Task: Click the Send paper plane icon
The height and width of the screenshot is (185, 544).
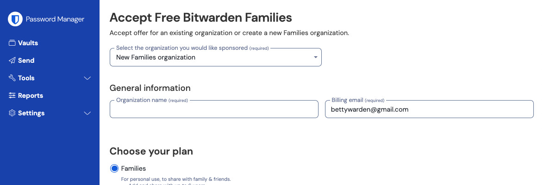Action: click(12, 60)
